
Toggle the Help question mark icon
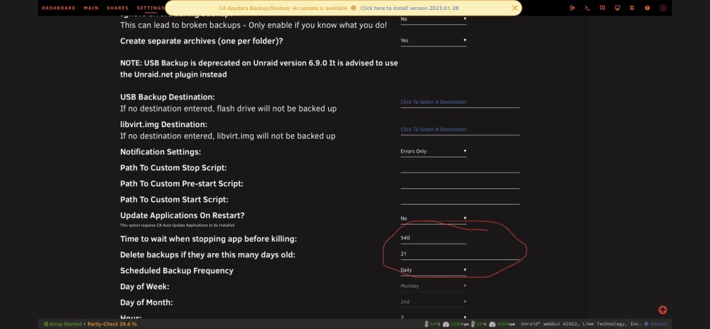pos(648,8)
